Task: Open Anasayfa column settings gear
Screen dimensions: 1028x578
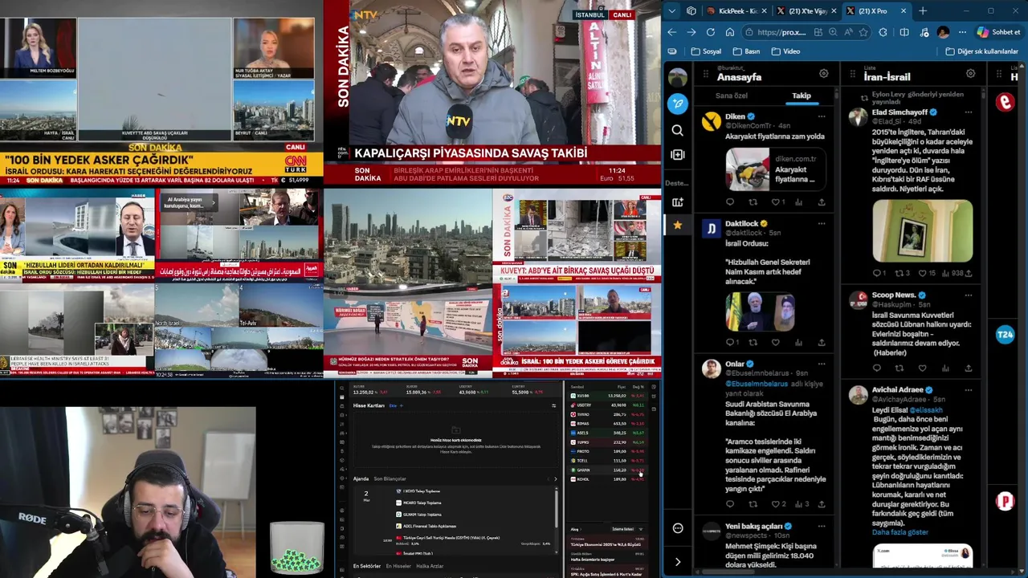Action: 823,74
